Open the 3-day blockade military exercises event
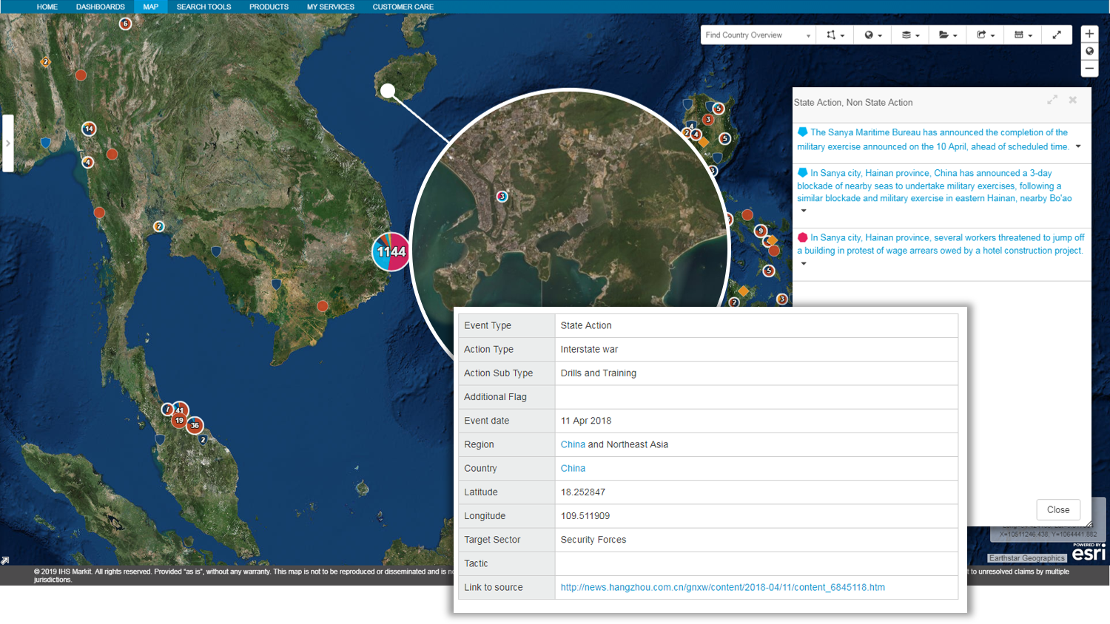Screen dimensions: 1110x624 (x=935, y=186)
